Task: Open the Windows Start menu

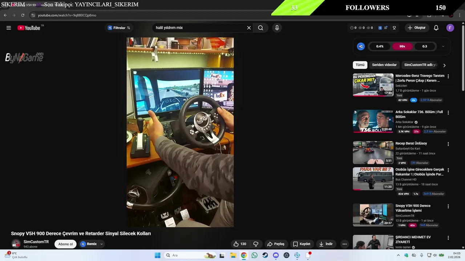Action: point(157,255)
